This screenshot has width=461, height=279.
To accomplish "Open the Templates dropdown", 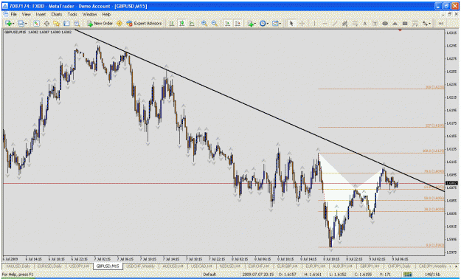I will coord(276,24).
